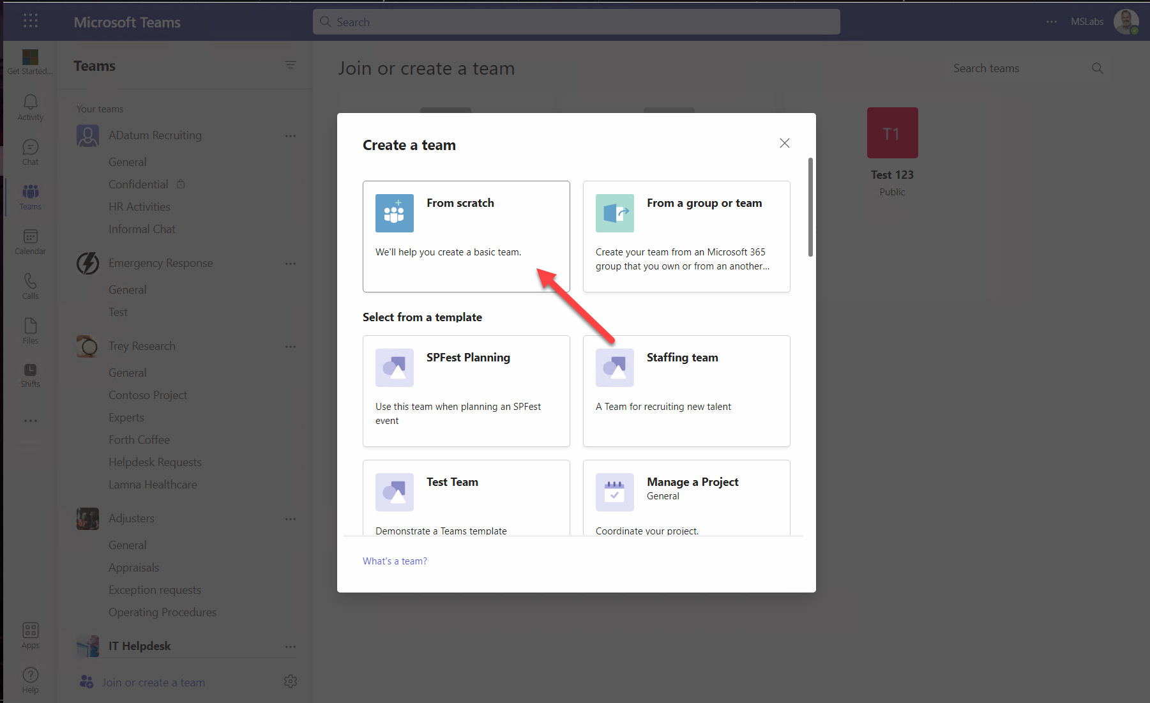Click Emergency Response team avatar
Viewport: 1150px width, 703px height.
[87, 263]
